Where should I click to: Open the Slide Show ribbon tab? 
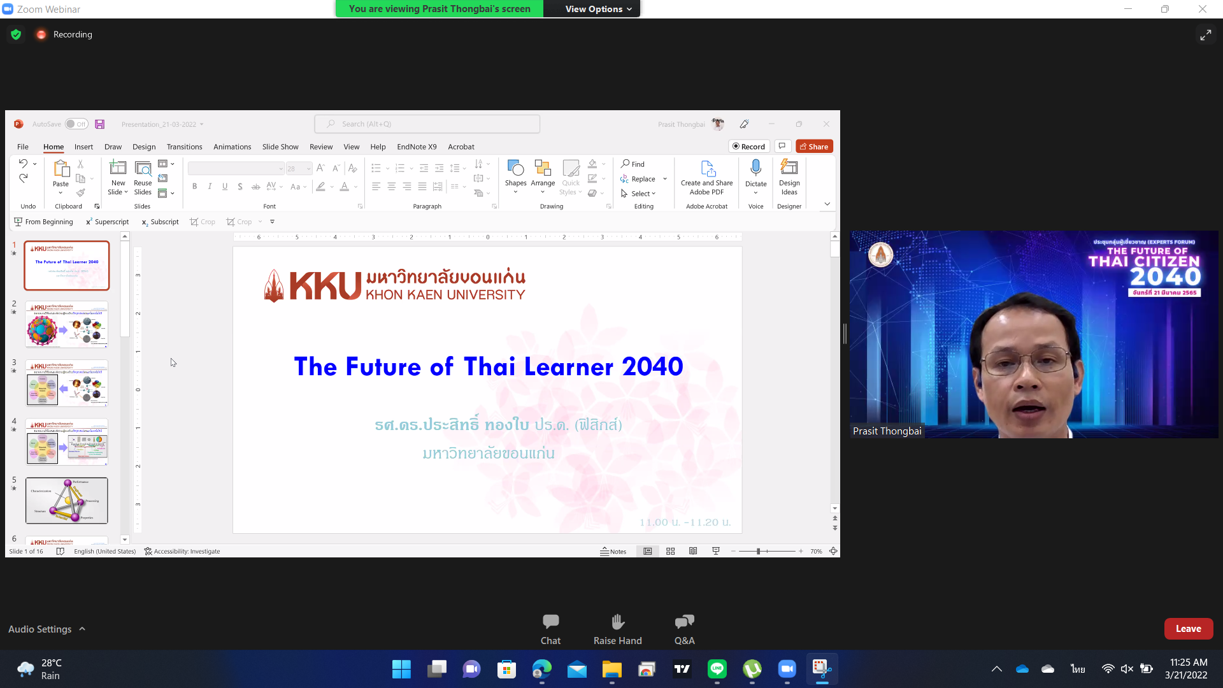click(x=280, y=147)
